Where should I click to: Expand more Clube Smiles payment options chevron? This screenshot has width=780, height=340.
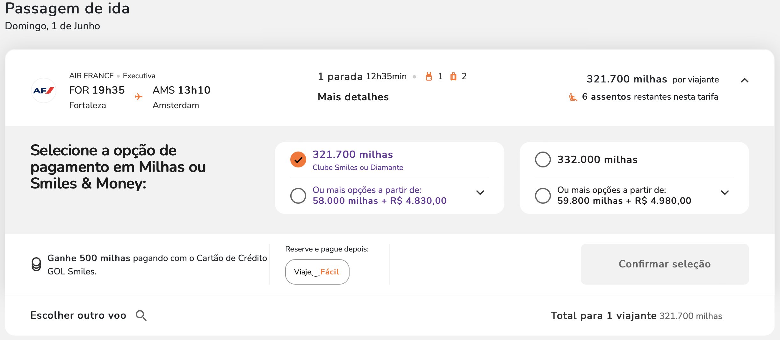coord(480,193)
